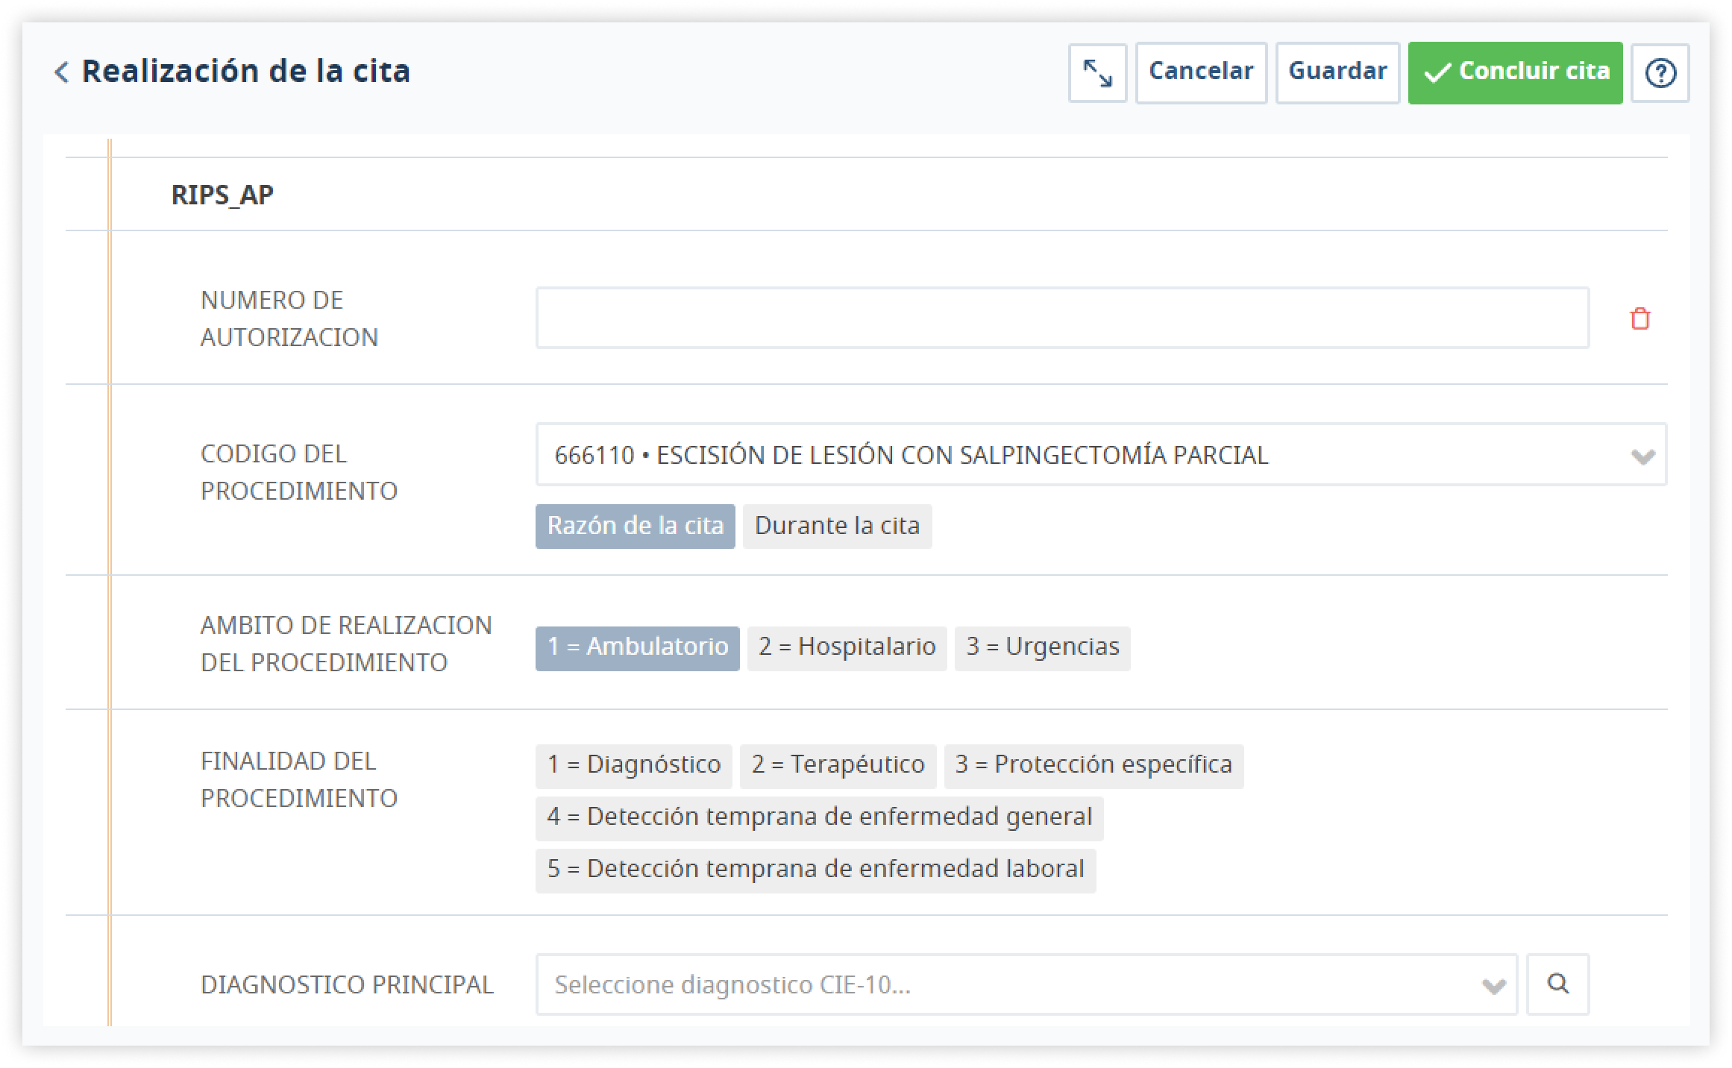Expand the procedure code chevron arrow

click(1642, 456)
